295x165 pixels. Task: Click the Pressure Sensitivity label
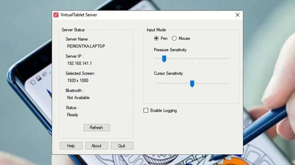click(x=170, y=50)
